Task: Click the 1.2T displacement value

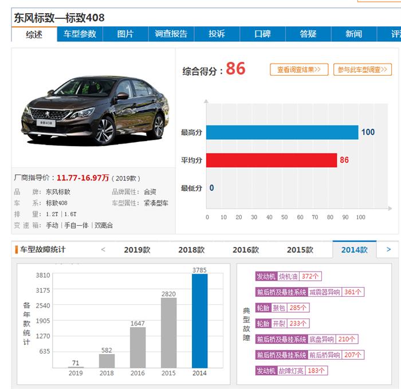Action: pos(52,214)
